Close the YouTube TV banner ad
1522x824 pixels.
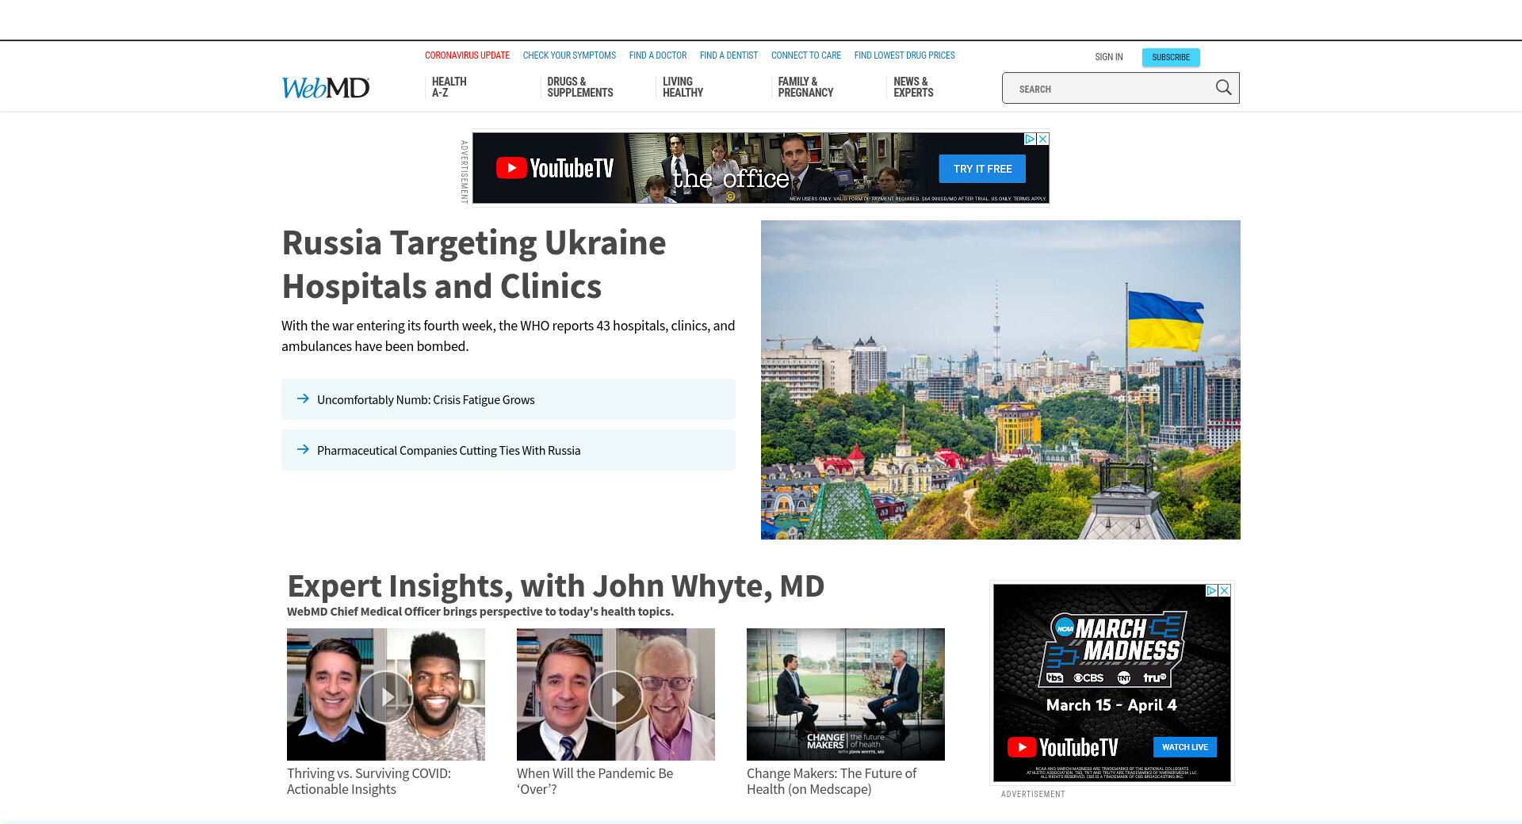coord(1043,139)
